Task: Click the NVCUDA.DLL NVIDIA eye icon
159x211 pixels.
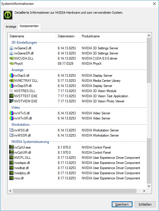Action: click(x=11, y=58)
